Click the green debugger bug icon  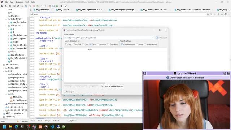57,6
